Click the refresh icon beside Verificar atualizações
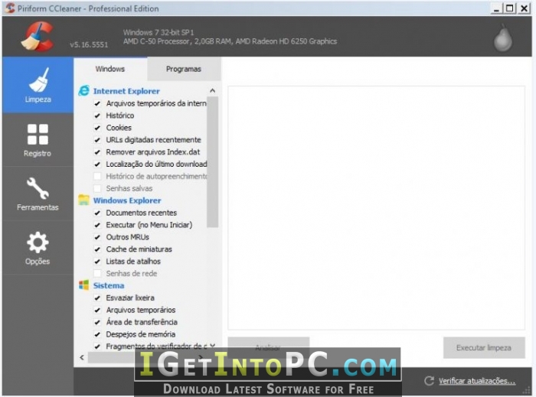 point(429,381)
